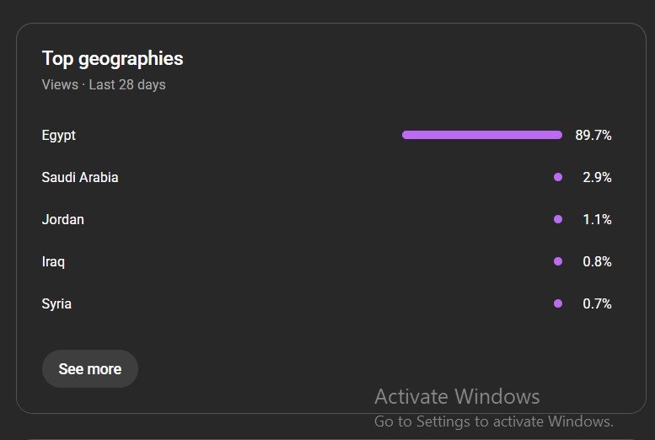Click the purple dot beside Saudi Arabia

pos(558,177)
